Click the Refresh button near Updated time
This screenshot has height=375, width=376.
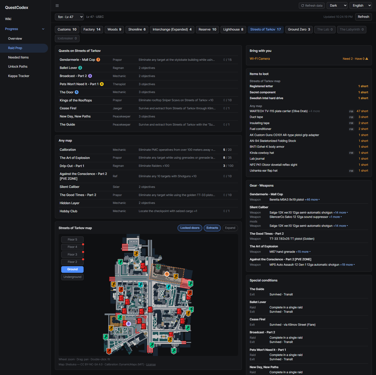point(364,17)
